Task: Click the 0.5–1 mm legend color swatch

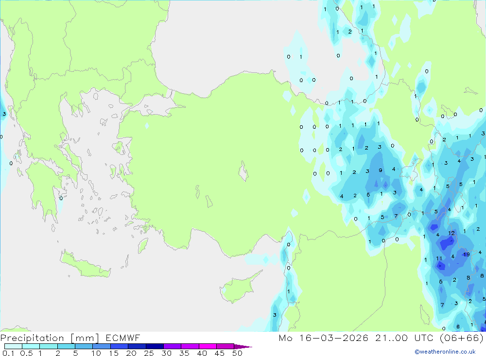Action: (x=31, y=346)
